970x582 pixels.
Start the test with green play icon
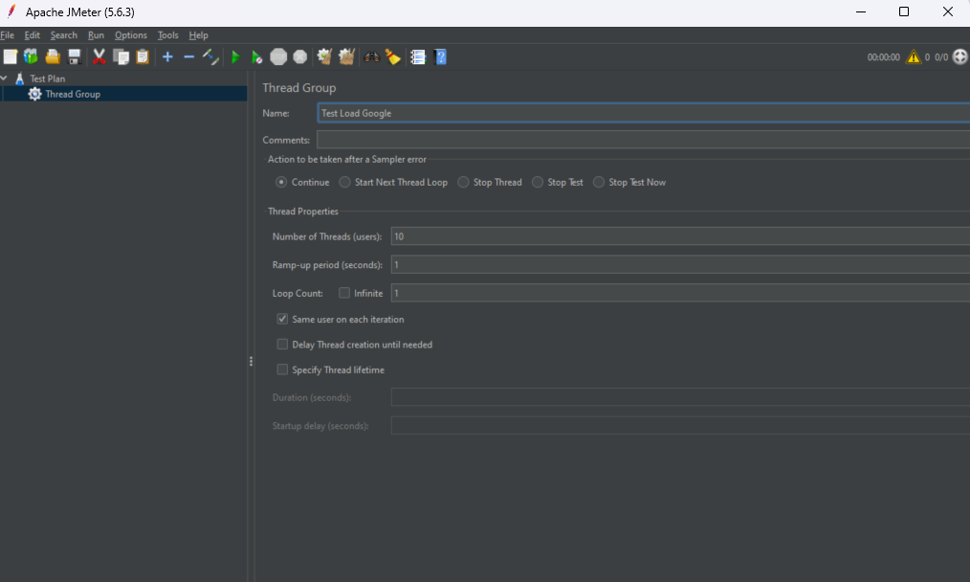(x=235, y=57)
